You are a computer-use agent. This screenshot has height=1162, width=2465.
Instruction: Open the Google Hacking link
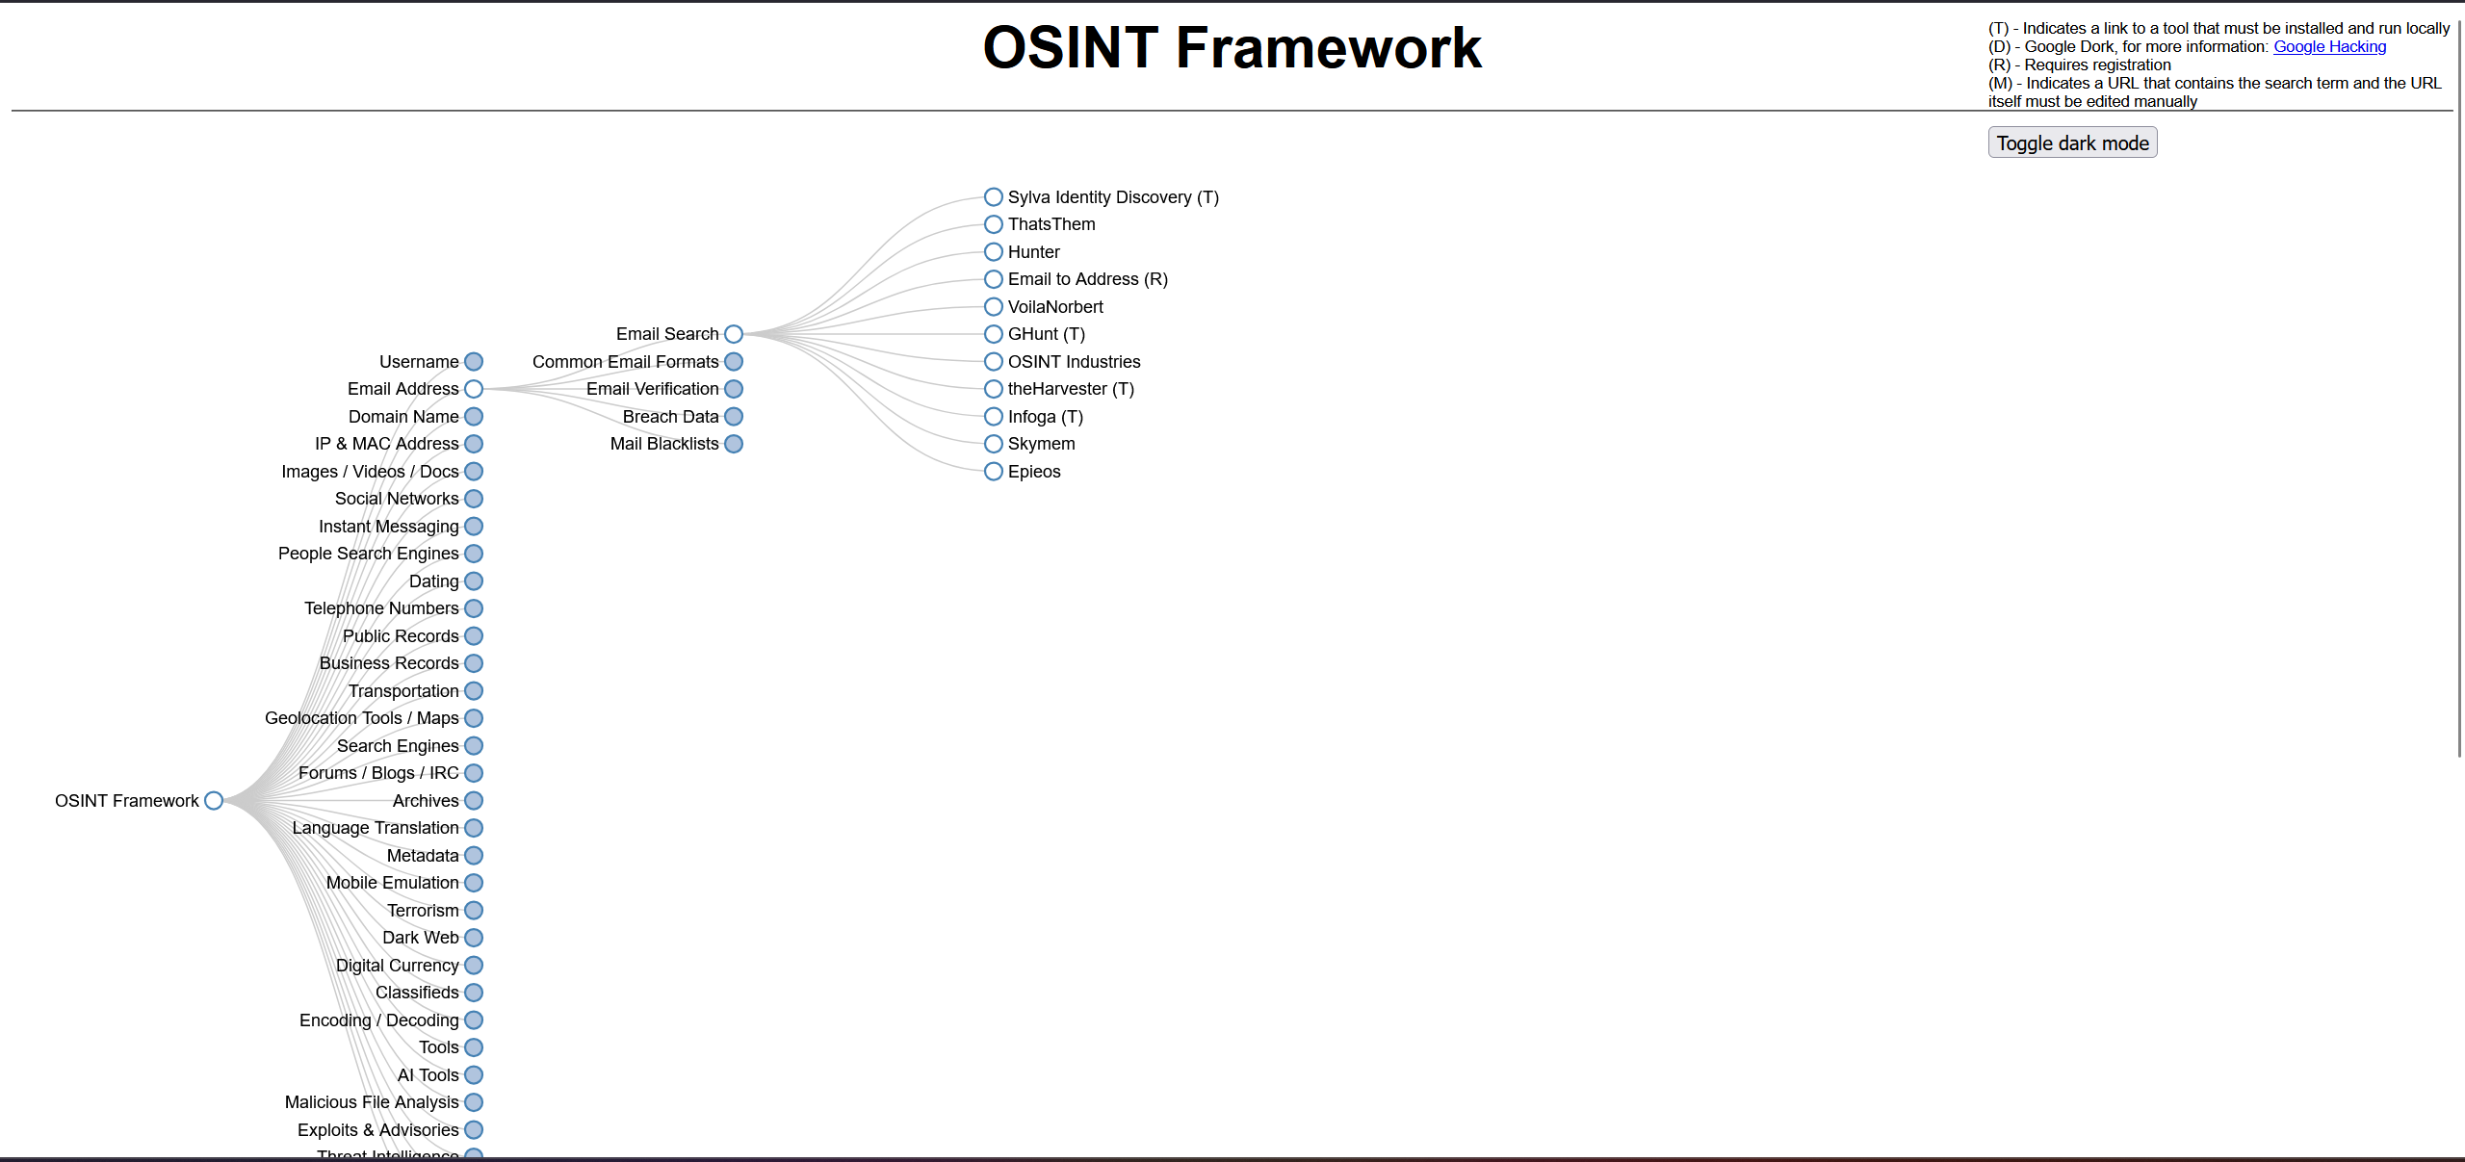[x=2329, y=47]
